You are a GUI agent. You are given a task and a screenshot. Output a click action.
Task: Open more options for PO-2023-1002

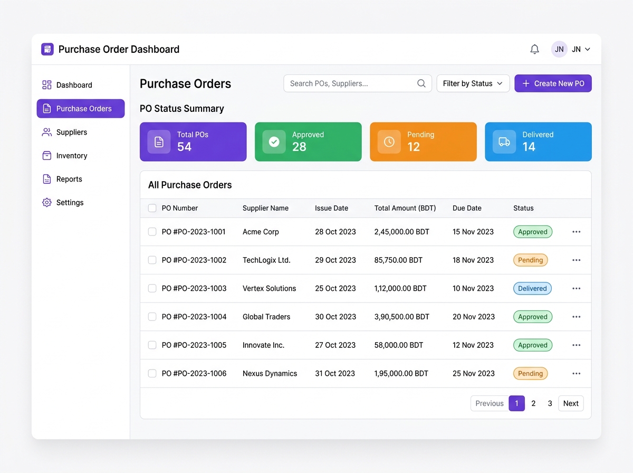click(x=576, y=260)
